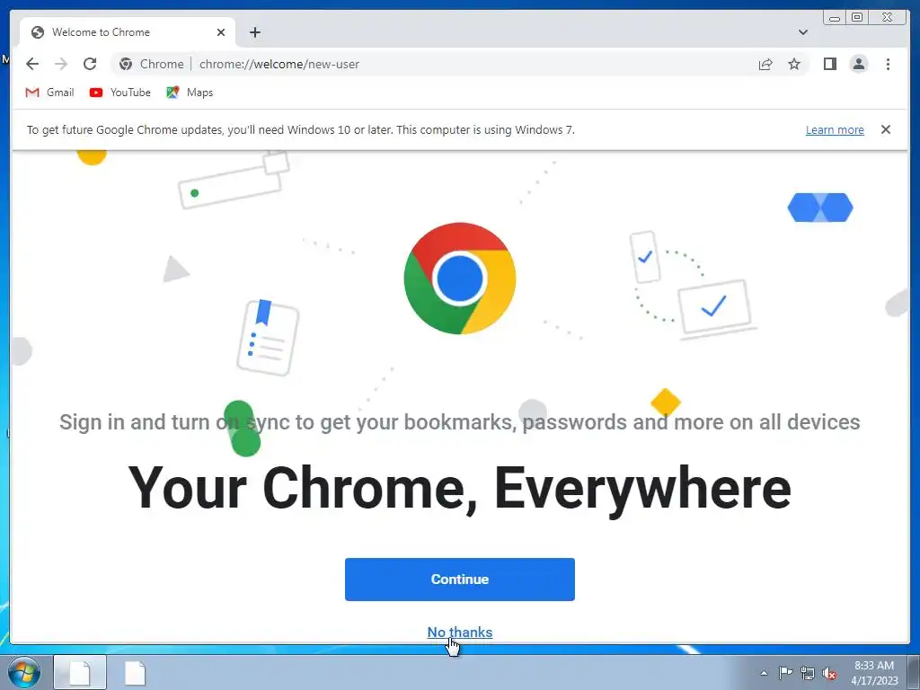Open a new tab with plus button
Image resolution: width=920 pixels, height=690 pixels.
(x=254, y=32)
